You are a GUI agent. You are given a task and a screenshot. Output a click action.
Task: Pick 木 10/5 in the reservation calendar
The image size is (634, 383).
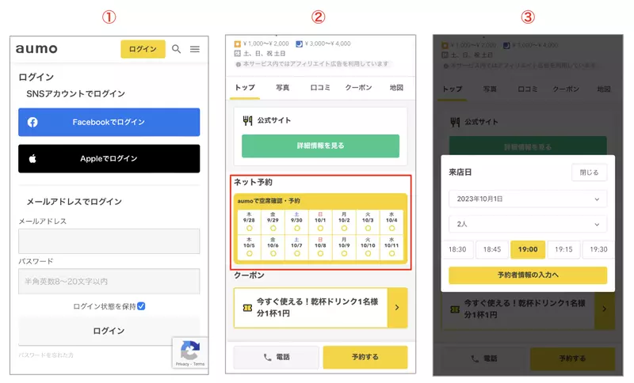249,247
